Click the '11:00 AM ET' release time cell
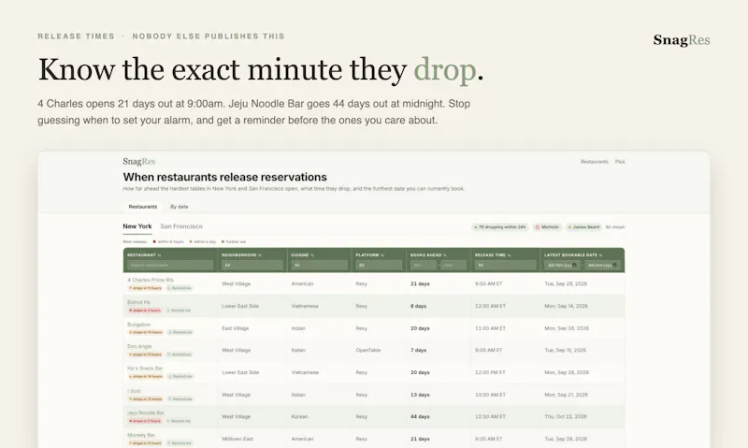The height and width of the screenshot is (448, 748). [x=490, y=328]
